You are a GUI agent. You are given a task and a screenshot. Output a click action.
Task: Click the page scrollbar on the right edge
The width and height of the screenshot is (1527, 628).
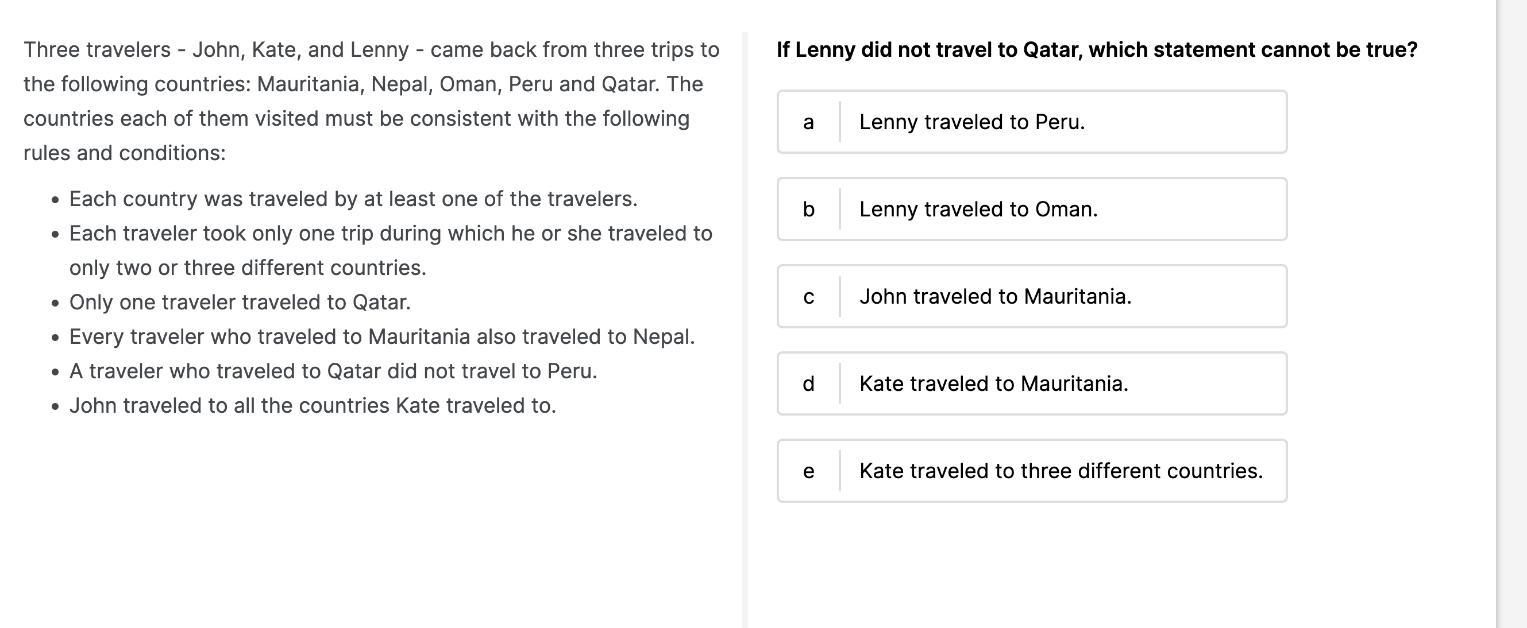tap(1511, 314)
